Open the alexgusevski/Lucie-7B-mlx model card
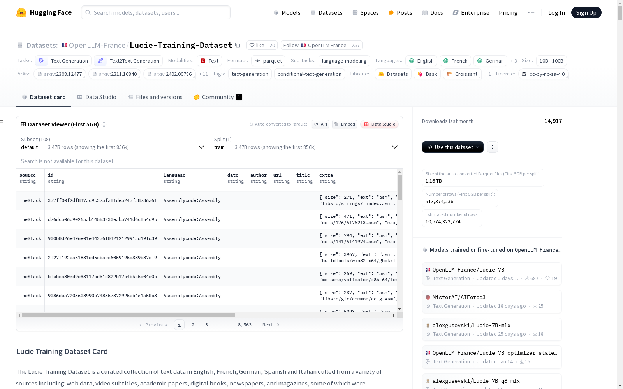This screenshot has width=623, height=389. click(x=492, y=329)
